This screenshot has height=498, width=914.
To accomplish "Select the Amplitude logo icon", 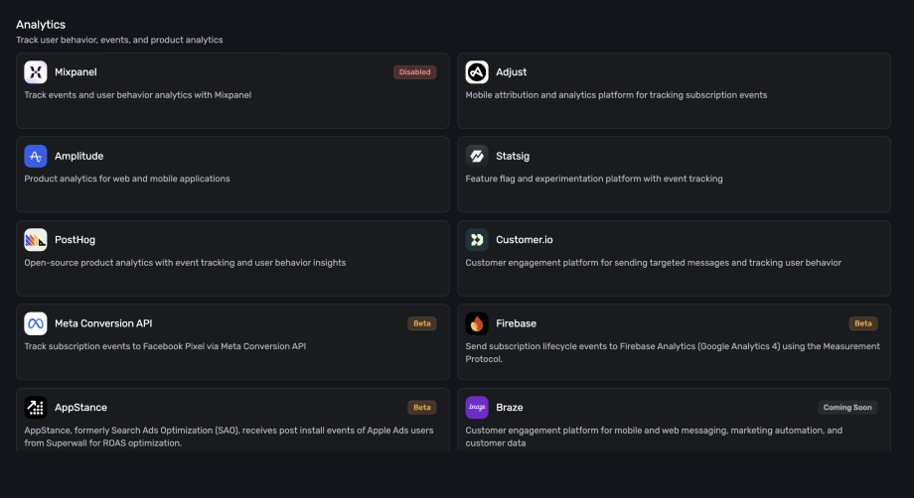I will point(36,156).
